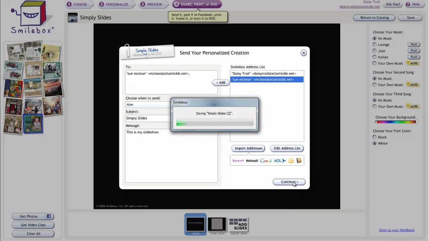Select No Music for the second song
Screen dimensions: 429x241
tap(375, 79)
